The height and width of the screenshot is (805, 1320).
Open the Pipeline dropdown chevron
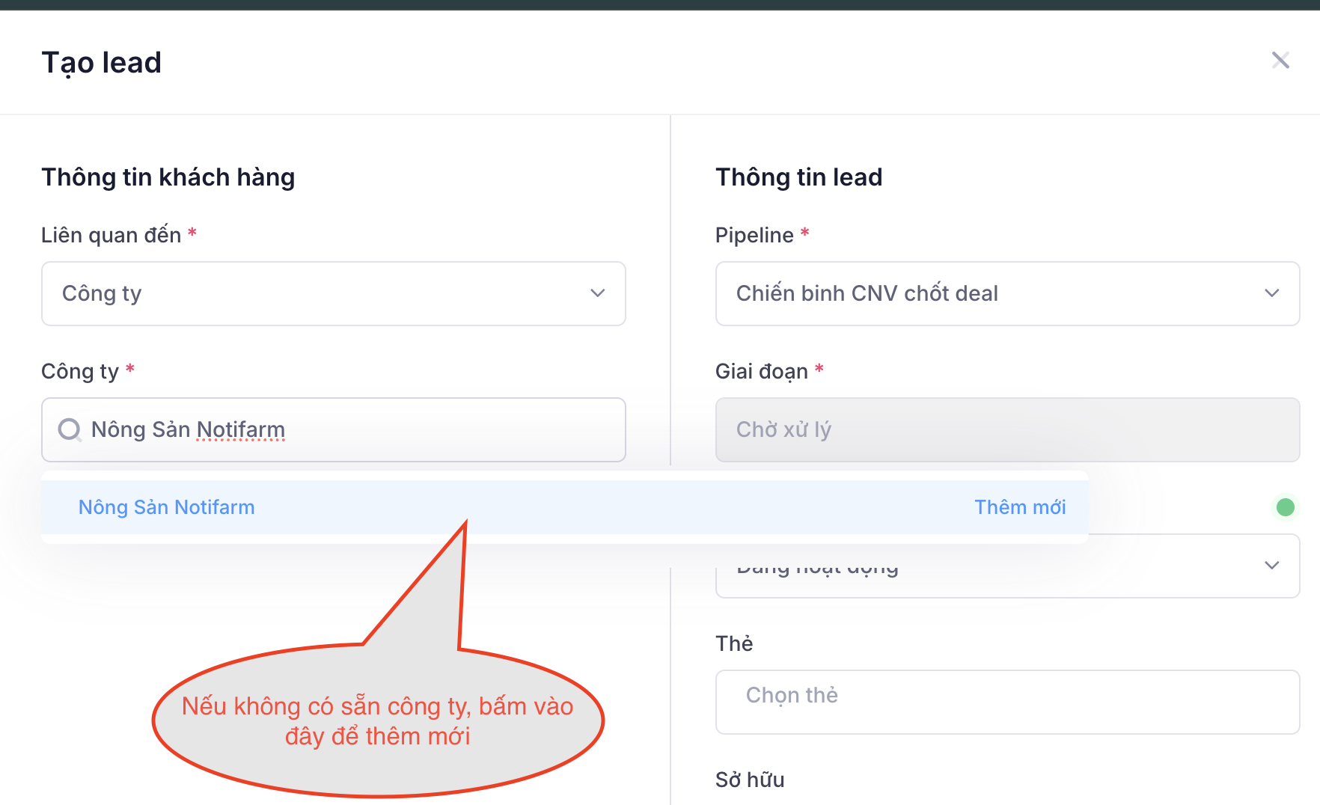pos(1271,293)
